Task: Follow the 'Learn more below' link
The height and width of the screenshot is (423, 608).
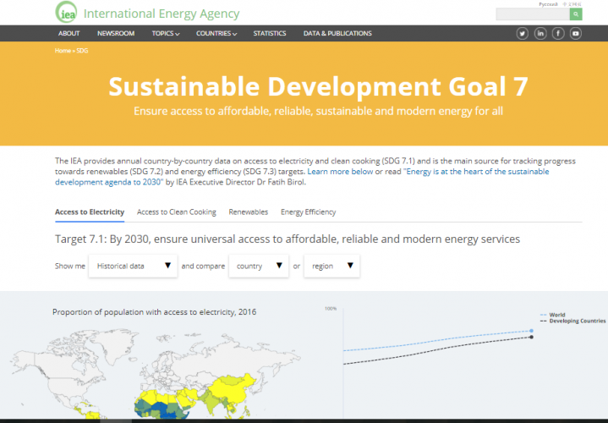Action: pyautogui.click(x=340, y=172)
